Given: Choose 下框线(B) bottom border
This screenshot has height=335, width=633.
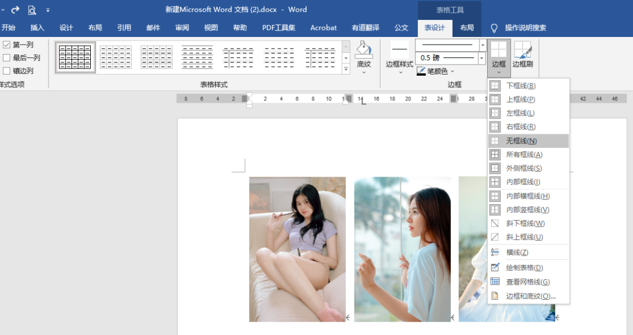Looking at the screenshot, I should [529, 86].
